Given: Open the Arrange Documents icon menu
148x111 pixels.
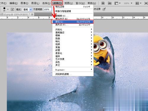Looking at the screenshot, I should pos(138,3).
